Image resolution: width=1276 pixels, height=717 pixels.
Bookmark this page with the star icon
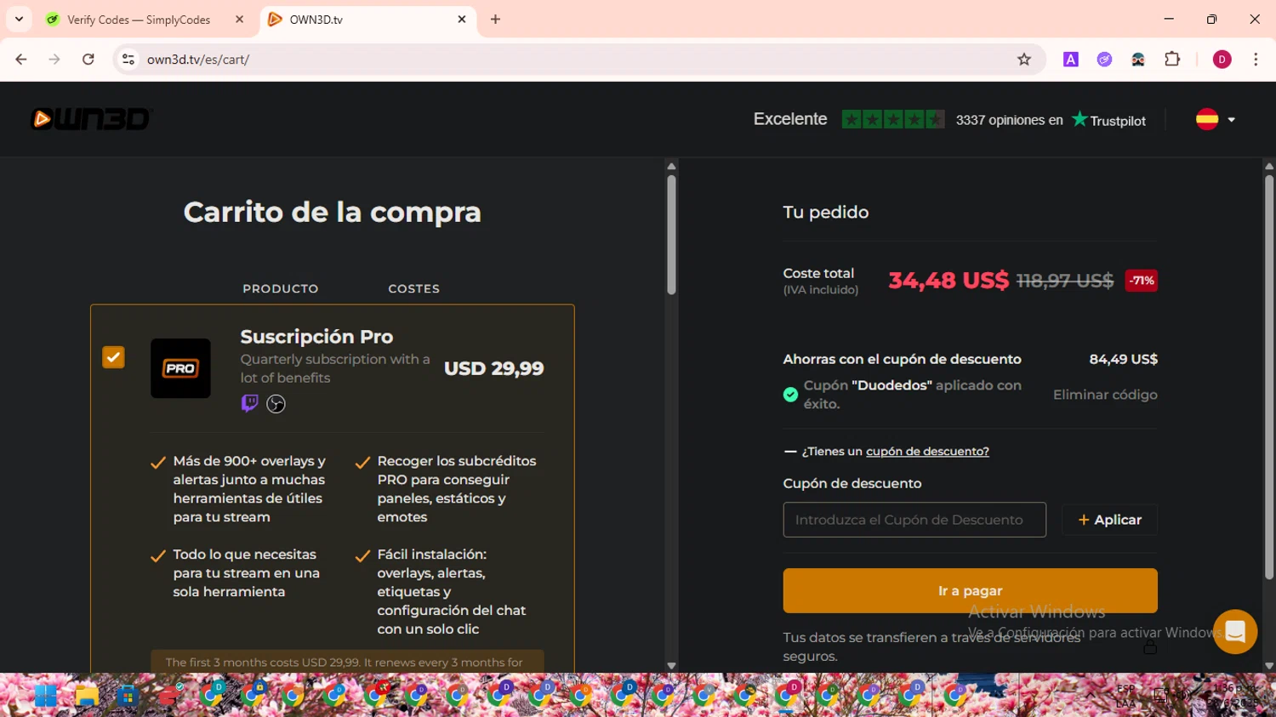pos(1024,60)
